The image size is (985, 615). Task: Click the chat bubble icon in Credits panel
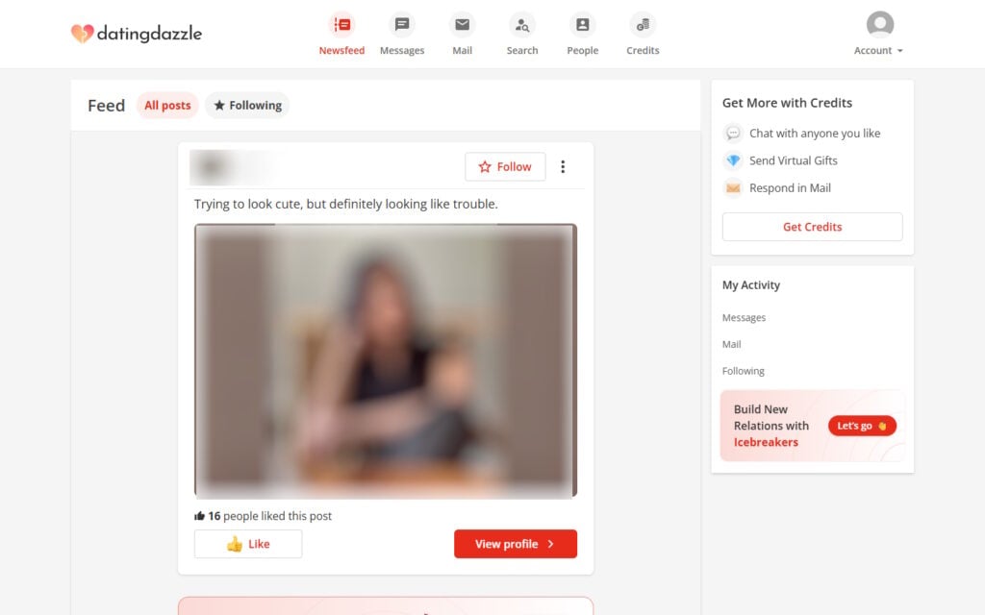[x=733, y=133]
